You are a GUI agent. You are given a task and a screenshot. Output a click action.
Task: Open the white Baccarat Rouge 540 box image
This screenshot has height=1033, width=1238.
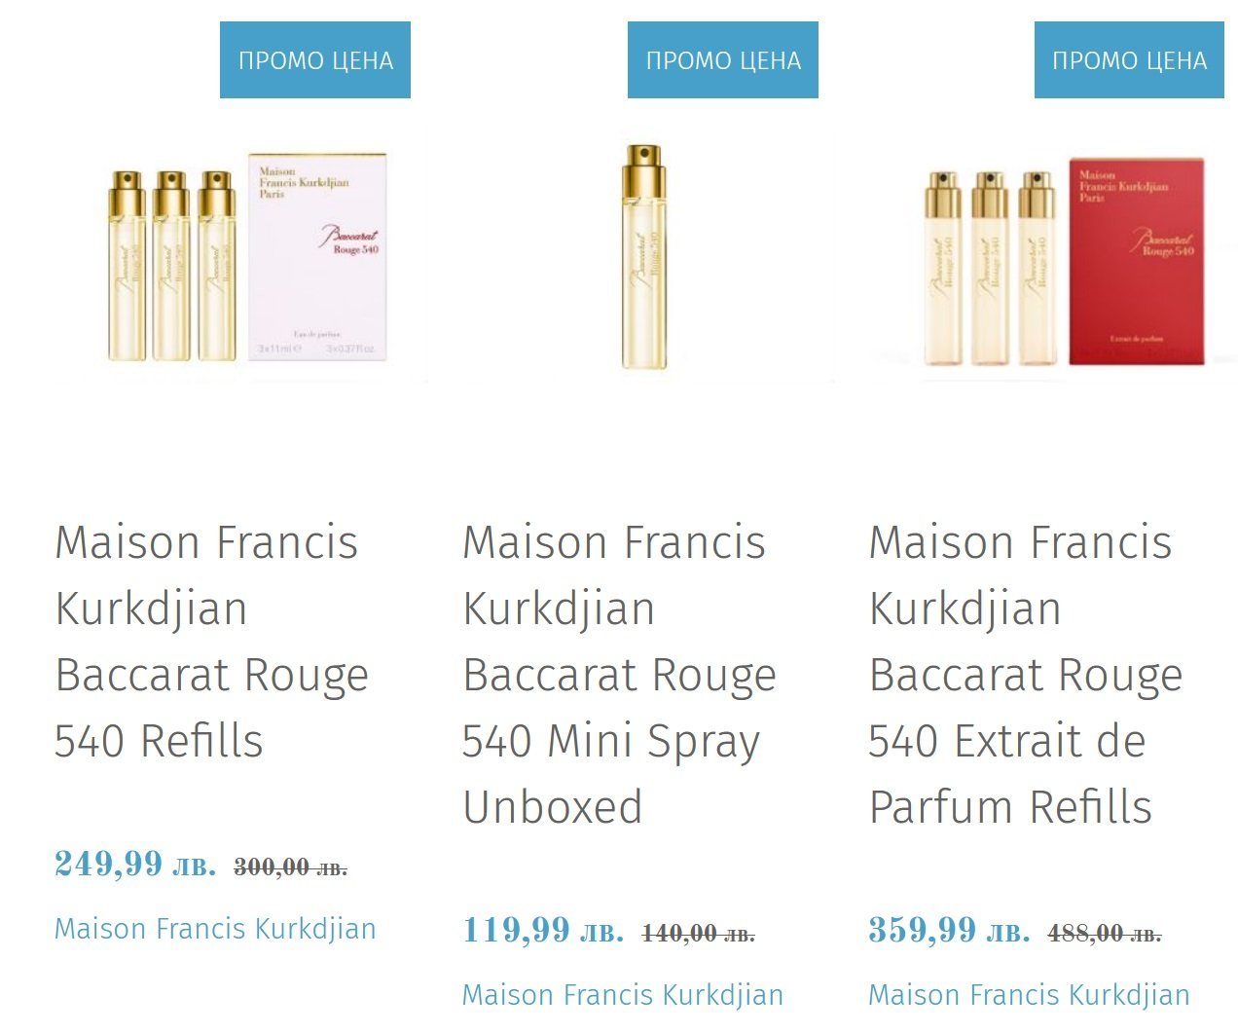(317, 257)
